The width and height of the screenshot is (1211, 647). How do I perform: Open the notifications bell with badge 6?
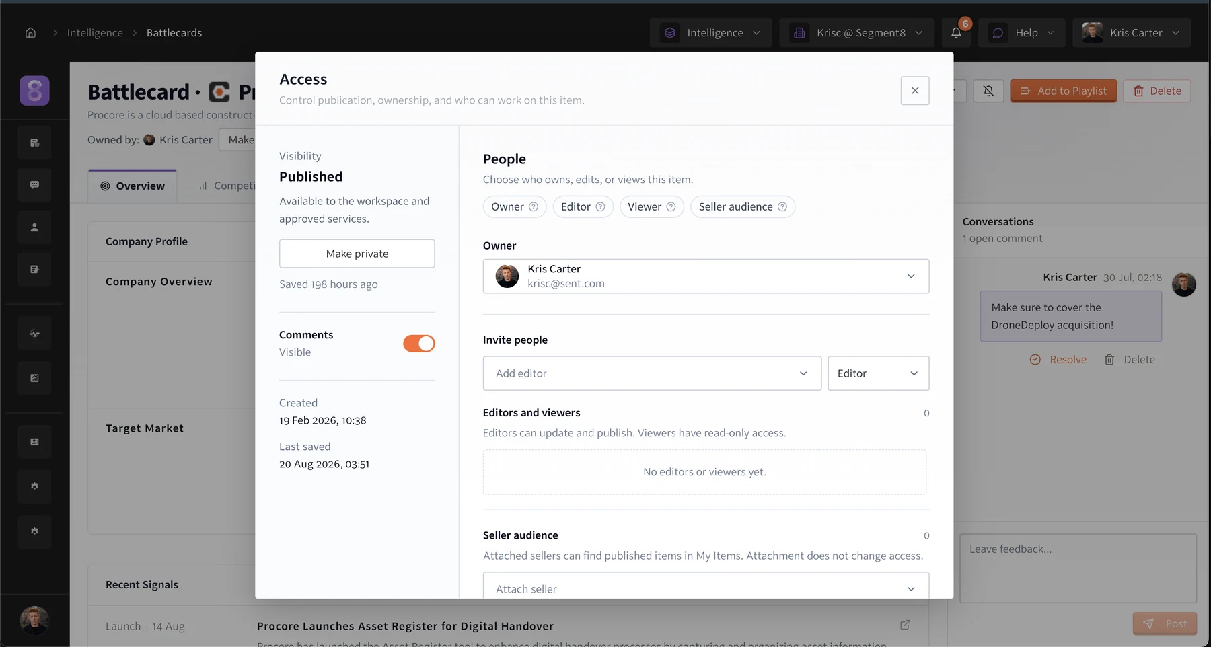coord(956,32)
